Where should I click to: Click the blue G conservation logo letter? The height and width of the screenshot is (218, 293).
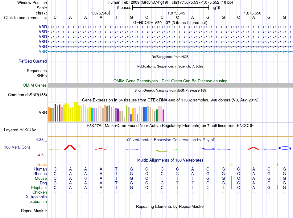point(285,148)
